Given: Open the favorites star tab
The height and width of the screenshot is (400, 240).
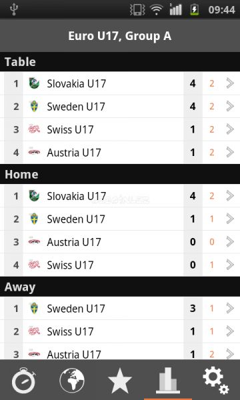Looking at the screenshot, I should tap(120, 381).
